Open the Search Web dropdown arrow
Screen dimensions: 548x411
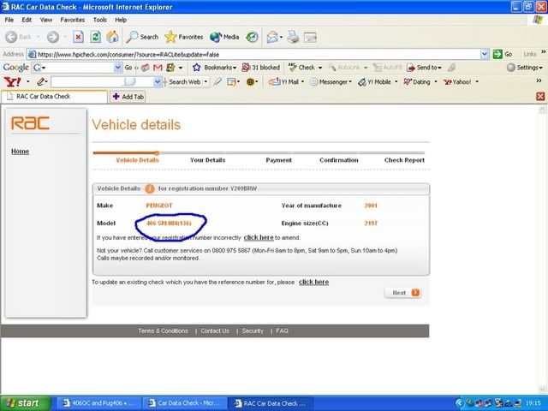click(205, 82)
